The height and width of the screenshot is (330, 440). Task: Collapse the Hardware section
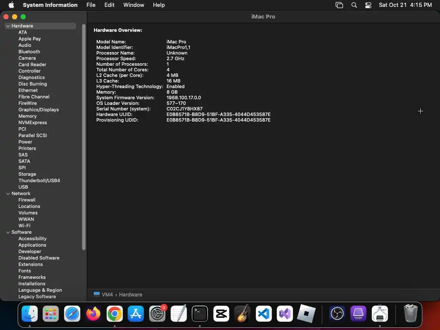(x=8, y=26)
